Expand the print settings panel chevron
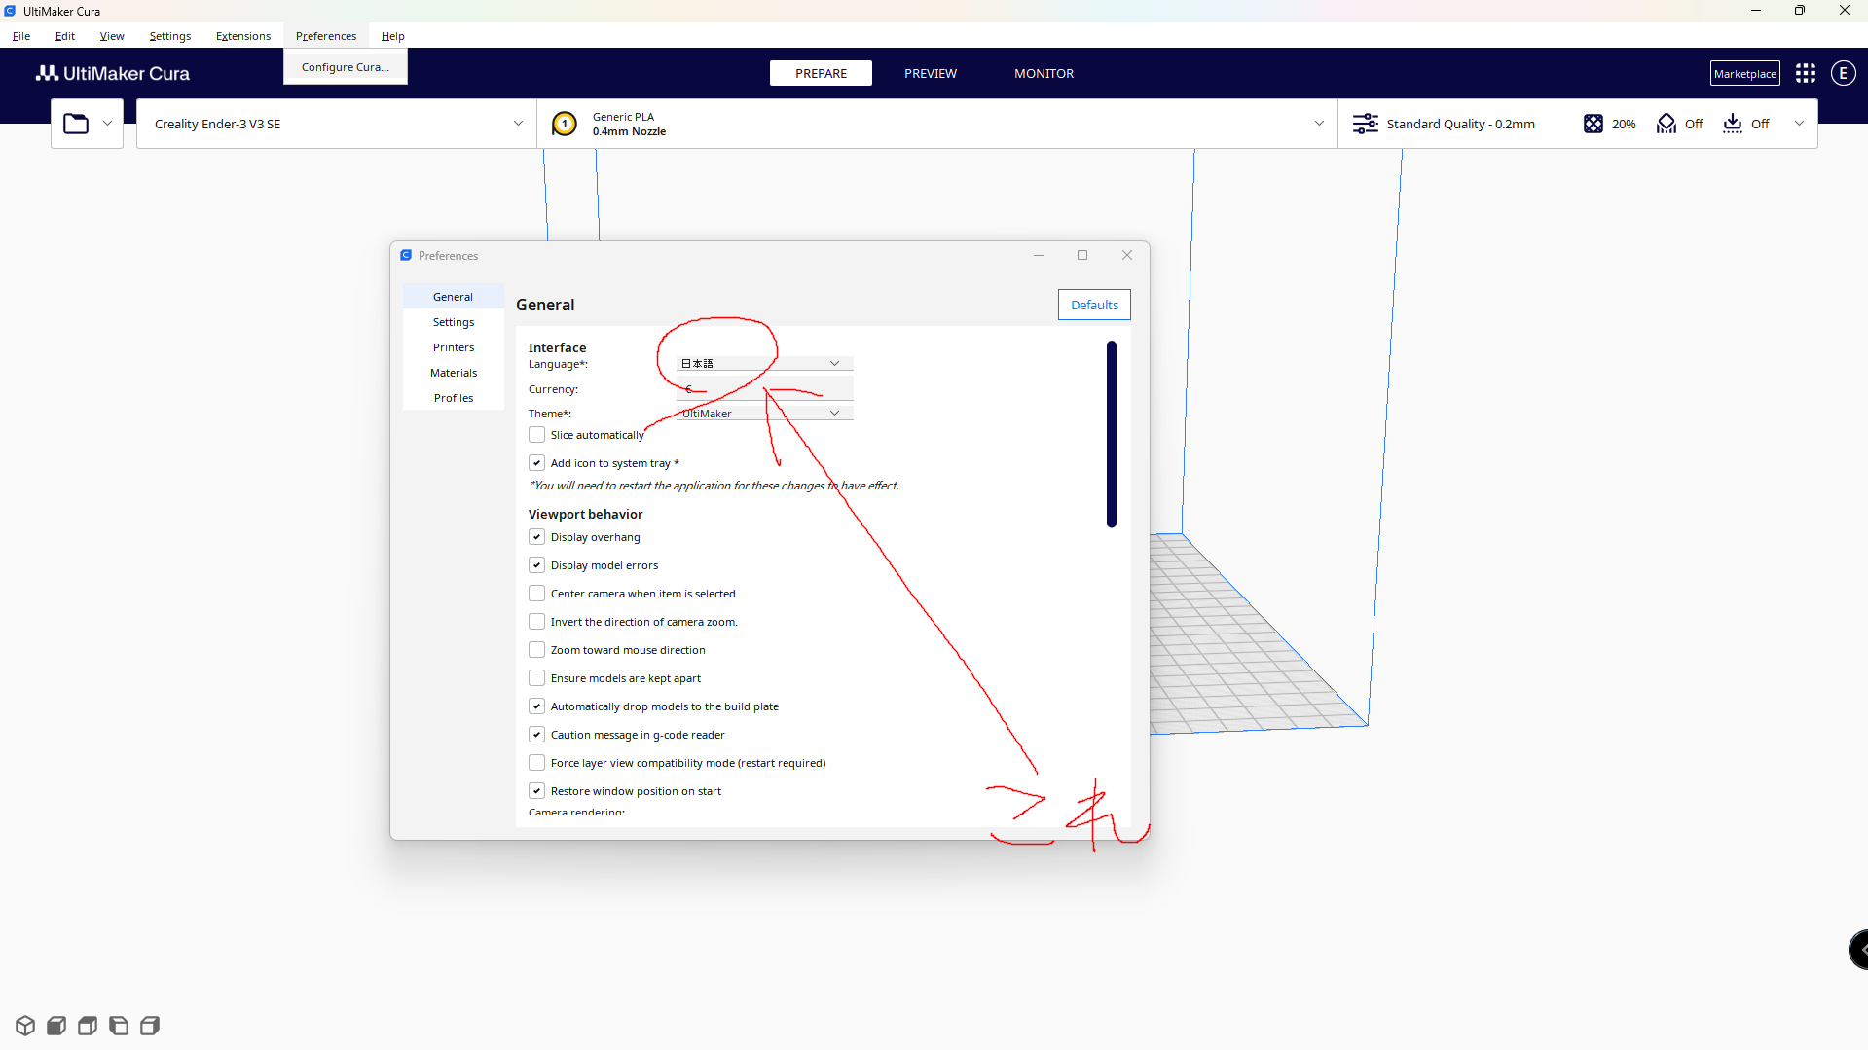This screenshot has height=1050, width=1868. tap(1799, 124)
